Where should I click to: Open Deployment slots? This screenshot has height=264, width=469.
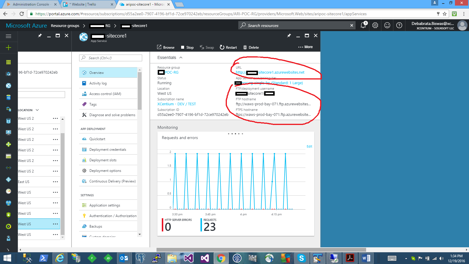pos(108,160)
